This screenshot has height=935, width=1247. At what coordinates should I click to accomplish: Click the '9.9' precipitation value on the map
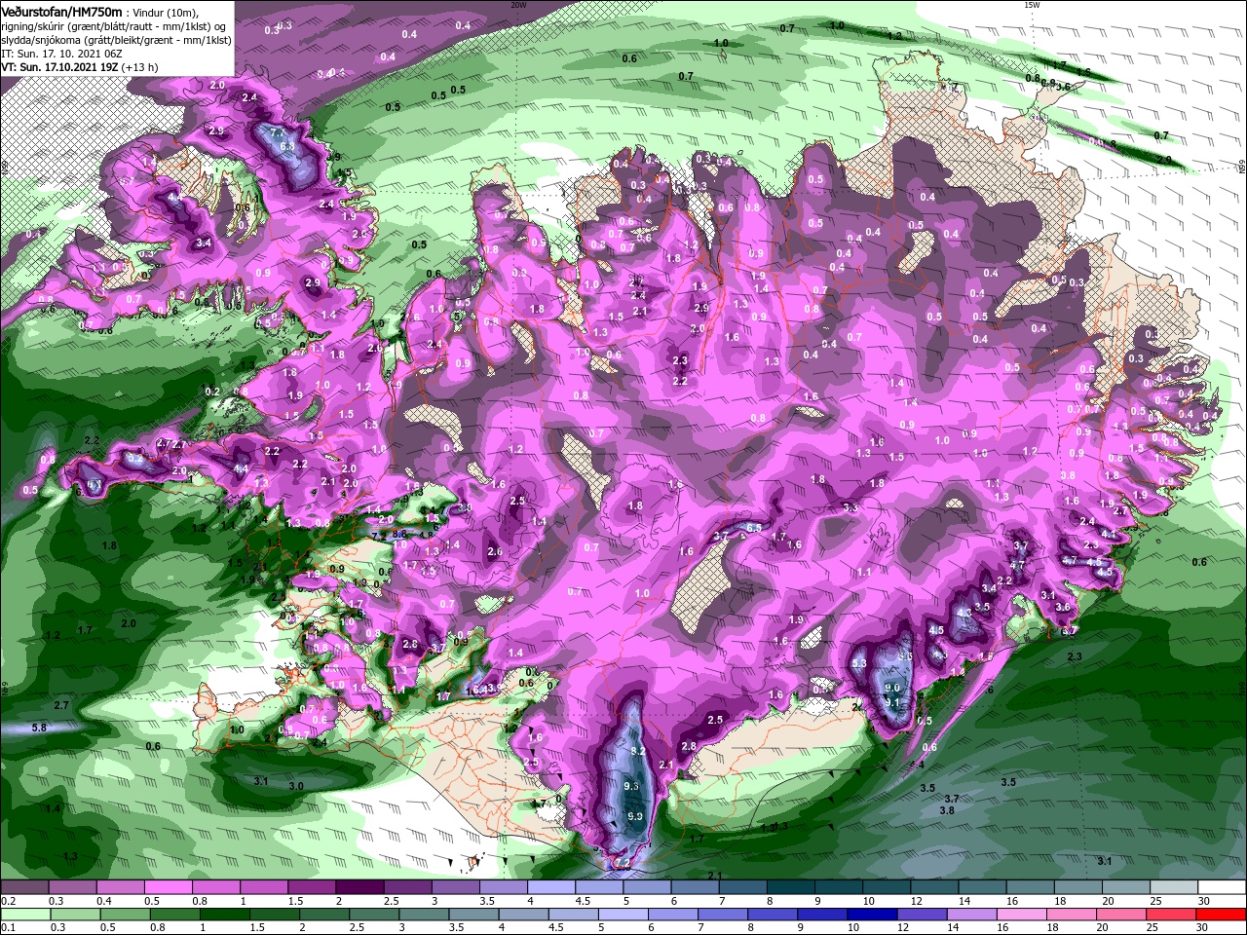(635, 816)
